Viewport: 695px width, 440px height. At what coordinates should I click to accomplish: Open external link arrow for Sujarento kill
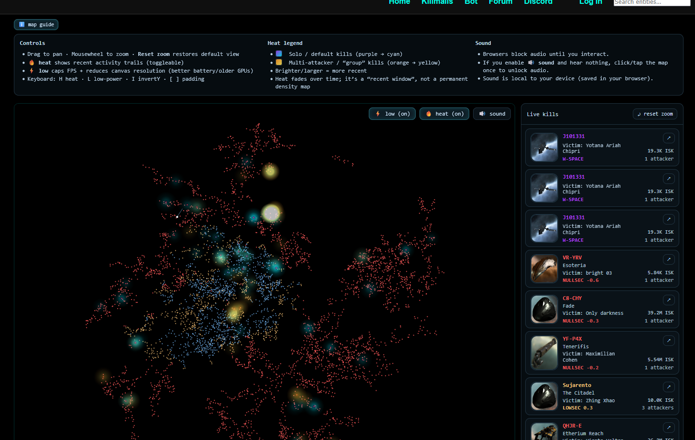click(x=669, y=387)
